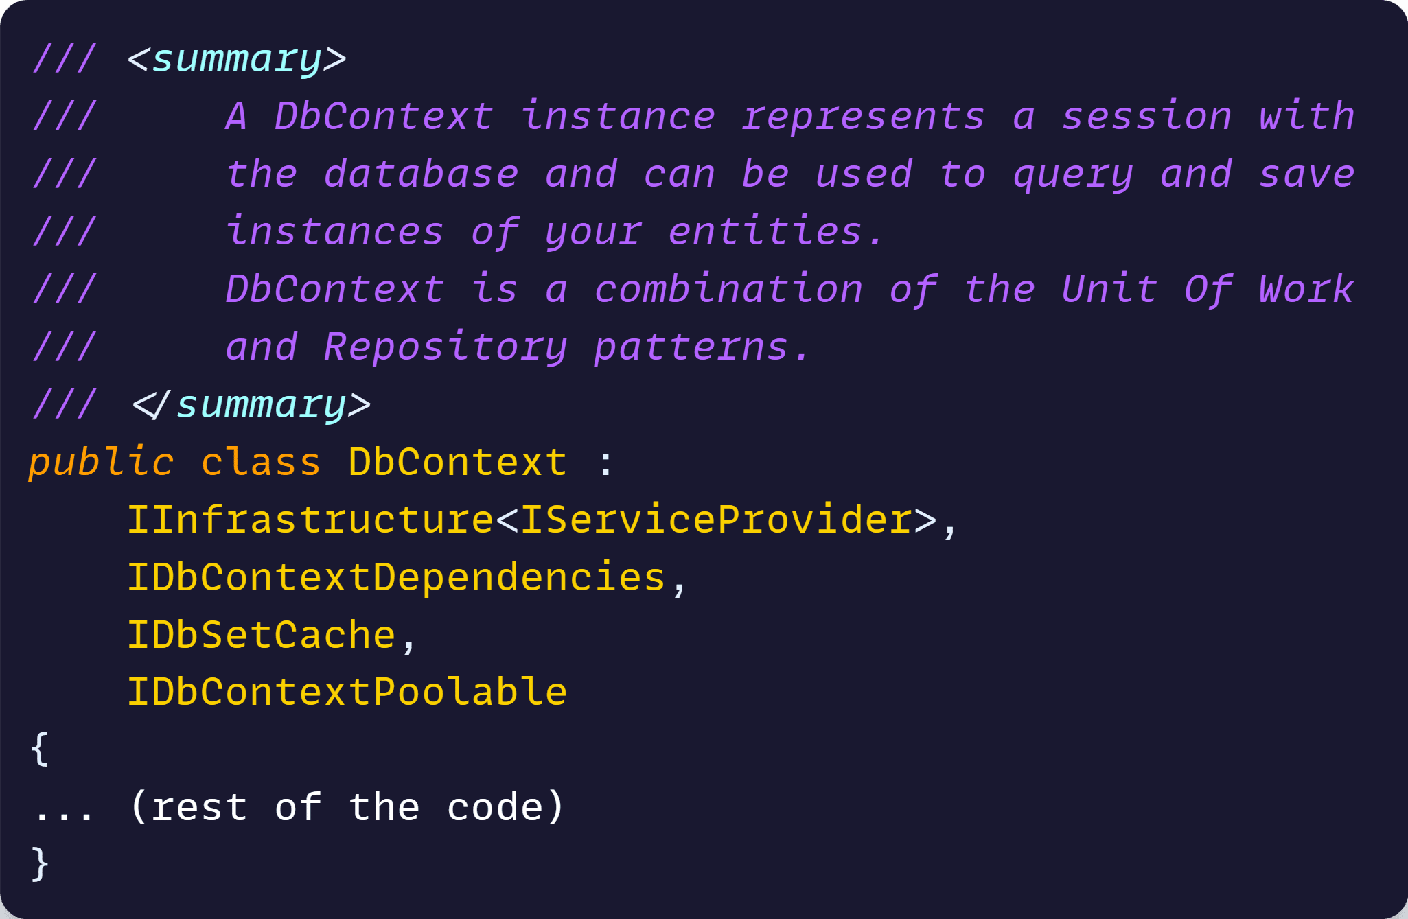Click the class keyword
Viewport: 1408px width, 919px height.
coord(261,463)
